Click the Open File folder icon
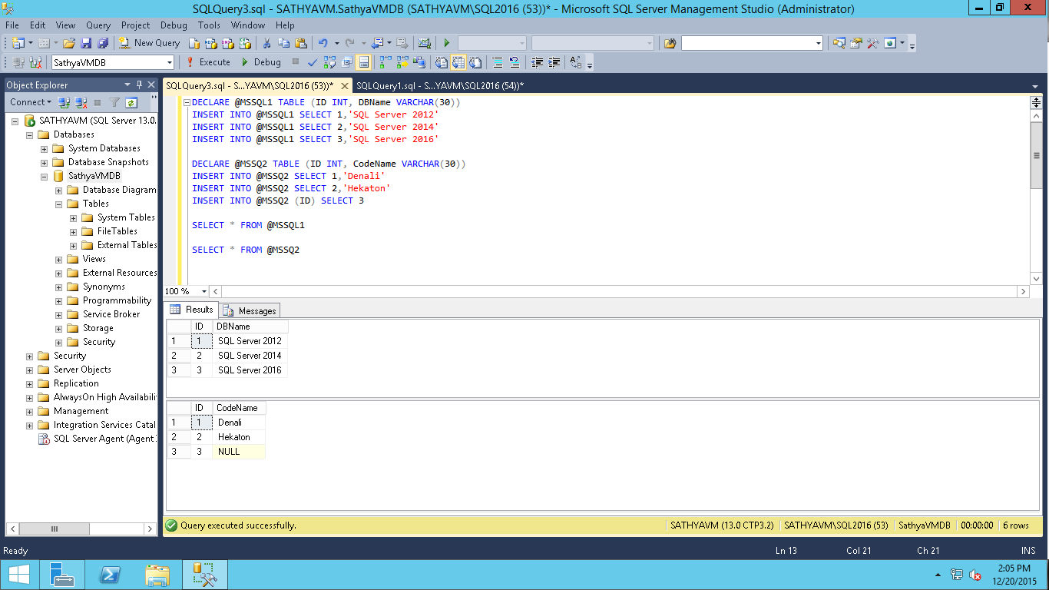 click(69, 43)
